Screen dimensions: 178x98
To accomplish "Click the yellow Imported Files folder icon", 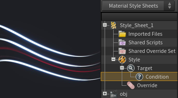I will 122,34.
